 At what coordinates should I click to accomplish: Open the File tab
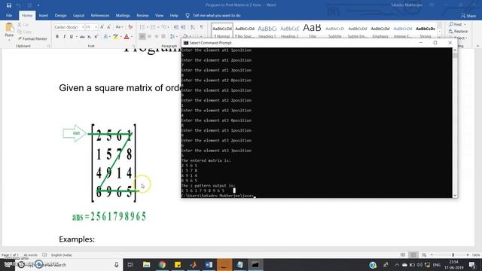[x=9, y=15]
